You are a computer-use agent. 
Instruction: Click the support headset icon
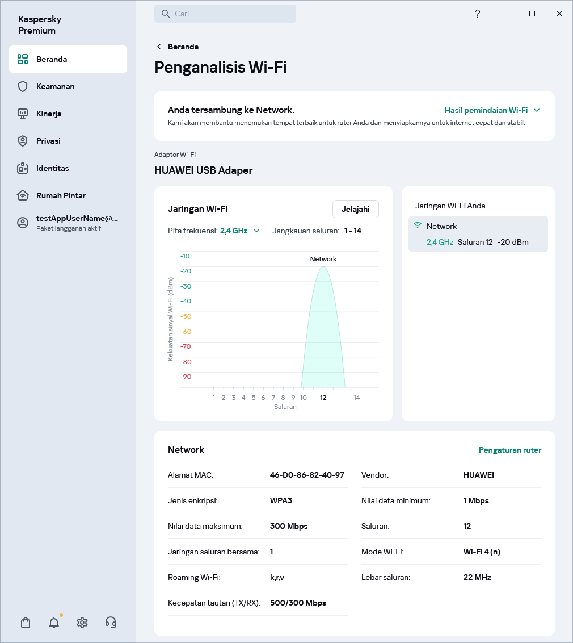click(x=111, y=623)
